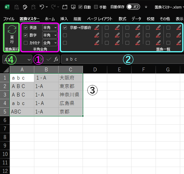The width and height of the screenshot is (184, 174).
Task: Click bottom-row pen icon of second replacement group
Action: click(117, 43)
